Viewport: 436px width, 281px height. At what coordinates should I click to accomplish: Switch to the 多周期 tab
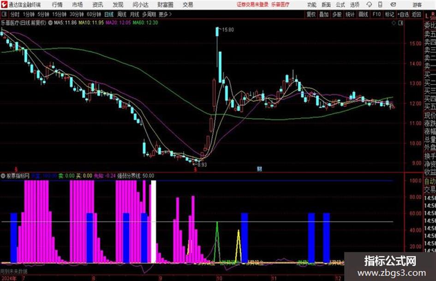tap(149, 14)
